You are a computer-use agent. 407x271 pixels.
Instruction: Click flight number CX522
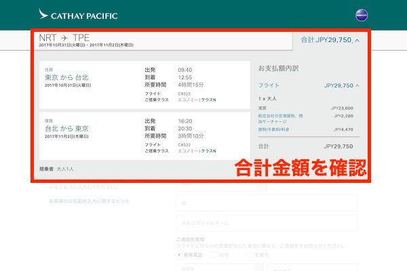coord(185,145)
